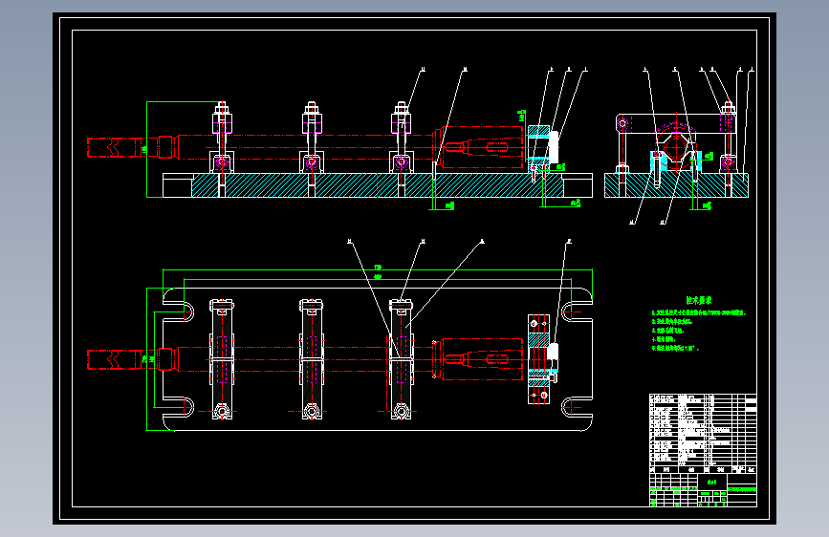Click the green technical requirements heading

[698, 300]
